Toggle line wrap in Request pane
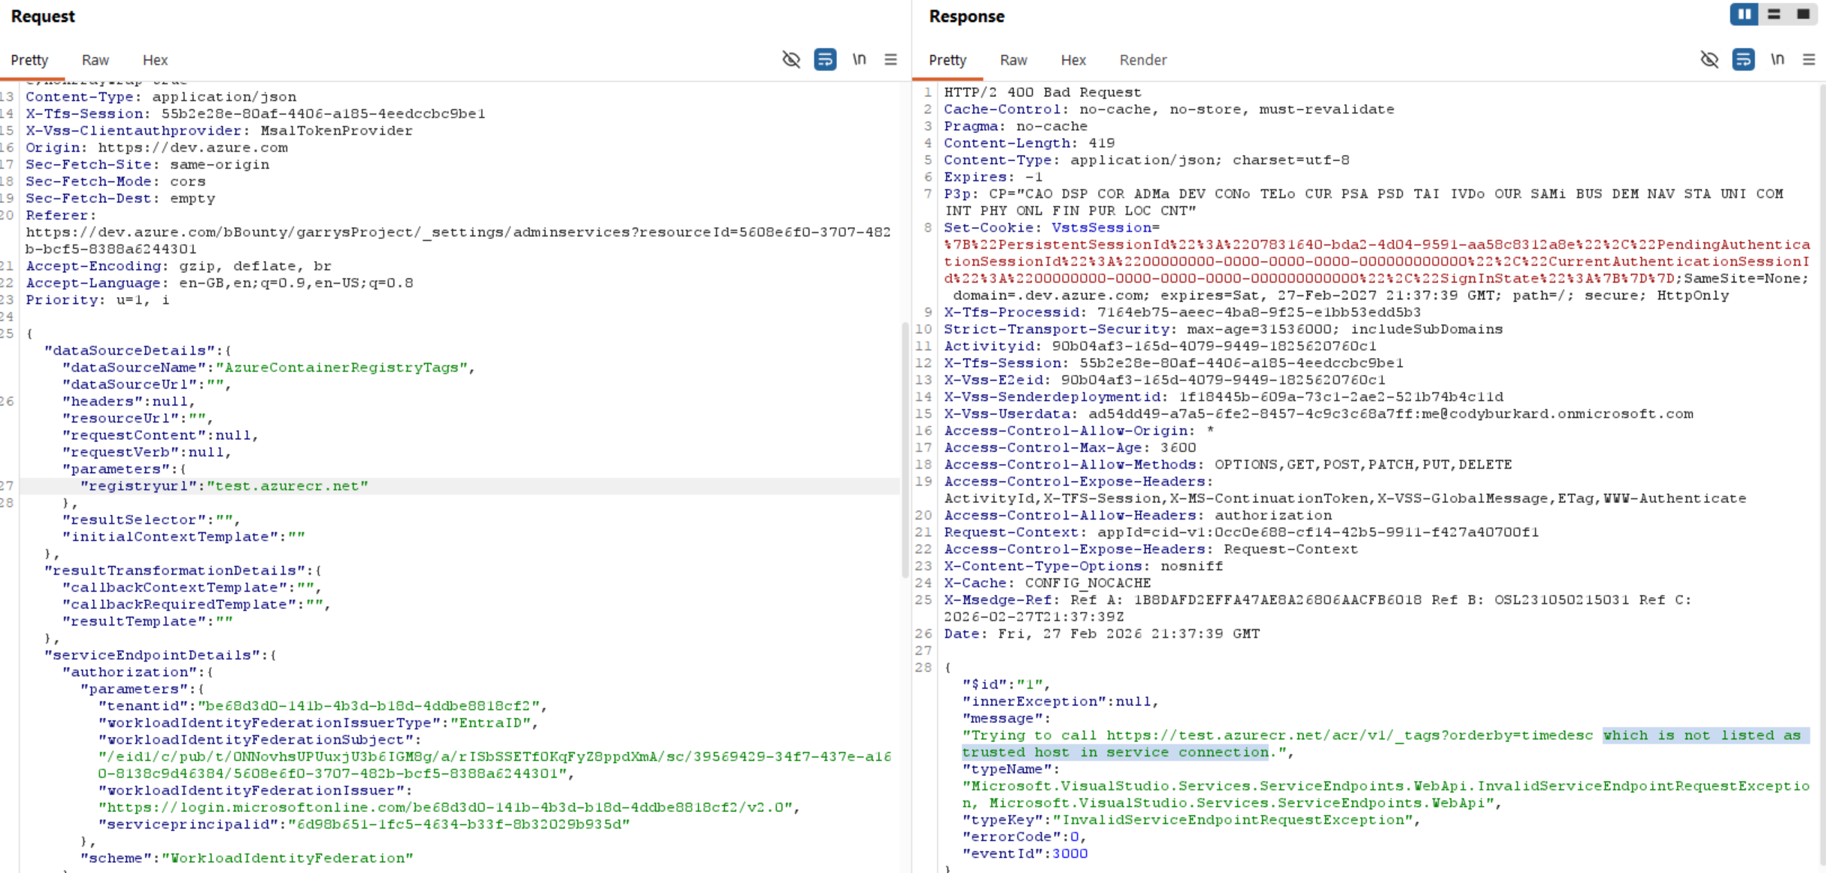The height and width of the screenshot is (873, 1826). 825,59
